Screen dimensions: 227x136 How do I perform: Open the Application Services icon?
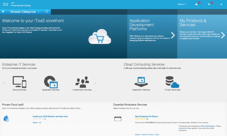click(51, 82)
